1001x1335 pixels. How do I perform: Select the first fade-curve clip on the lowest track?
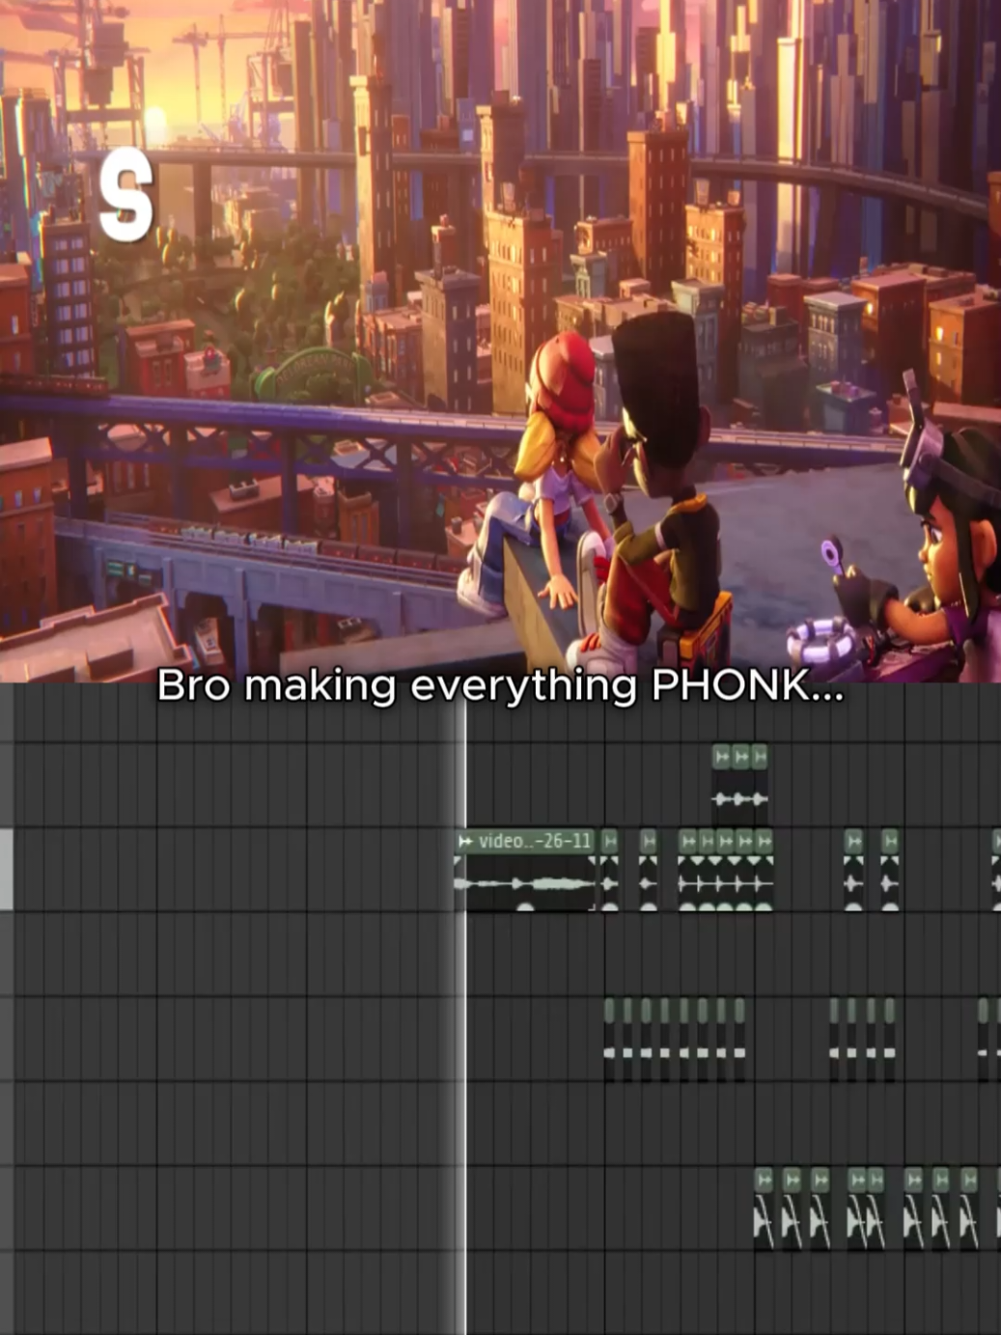(x=764, y=1210)
